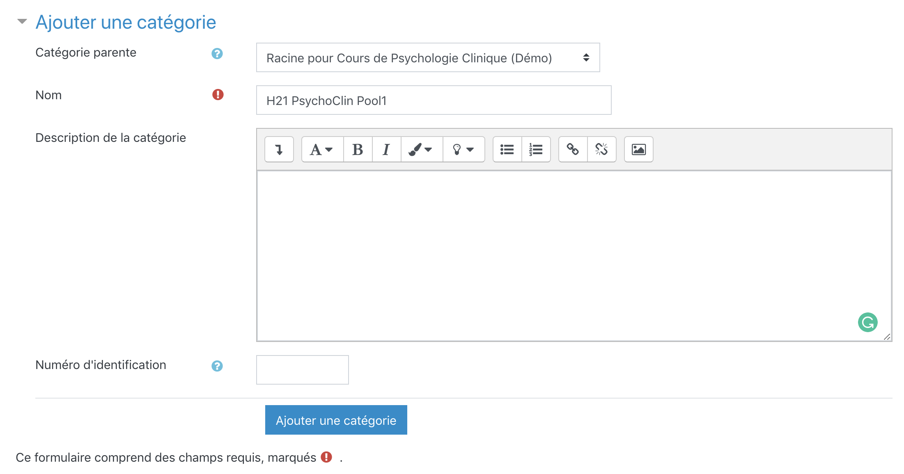Open the Grammarly icon in description
Image resolution: width=904 pixels, height=474 pixels.
867,322
